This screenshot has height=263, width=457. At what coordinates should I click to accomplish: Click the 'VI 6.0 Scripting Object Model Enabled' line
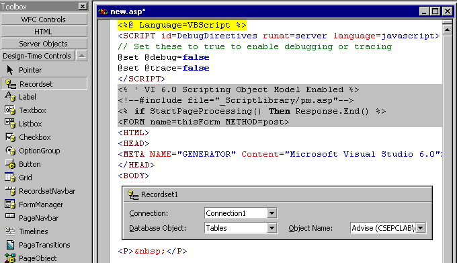(x=239, y=90)
